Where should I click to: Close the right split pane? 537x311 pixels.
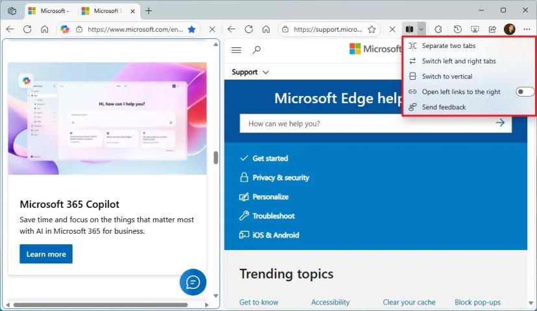(x=392, y=29)
